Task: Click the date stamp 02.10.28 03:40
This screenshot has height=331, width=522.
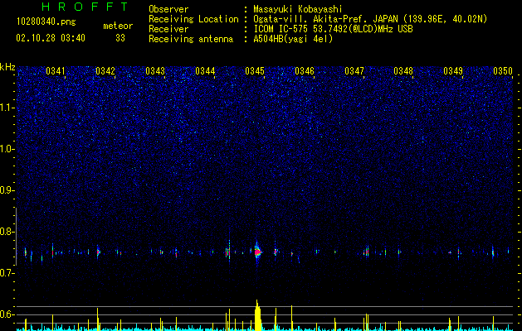Action: 51,38
